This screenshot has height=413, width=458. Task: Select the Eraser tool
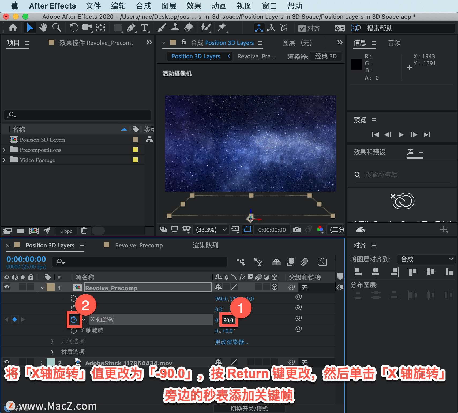pos(189,28)
